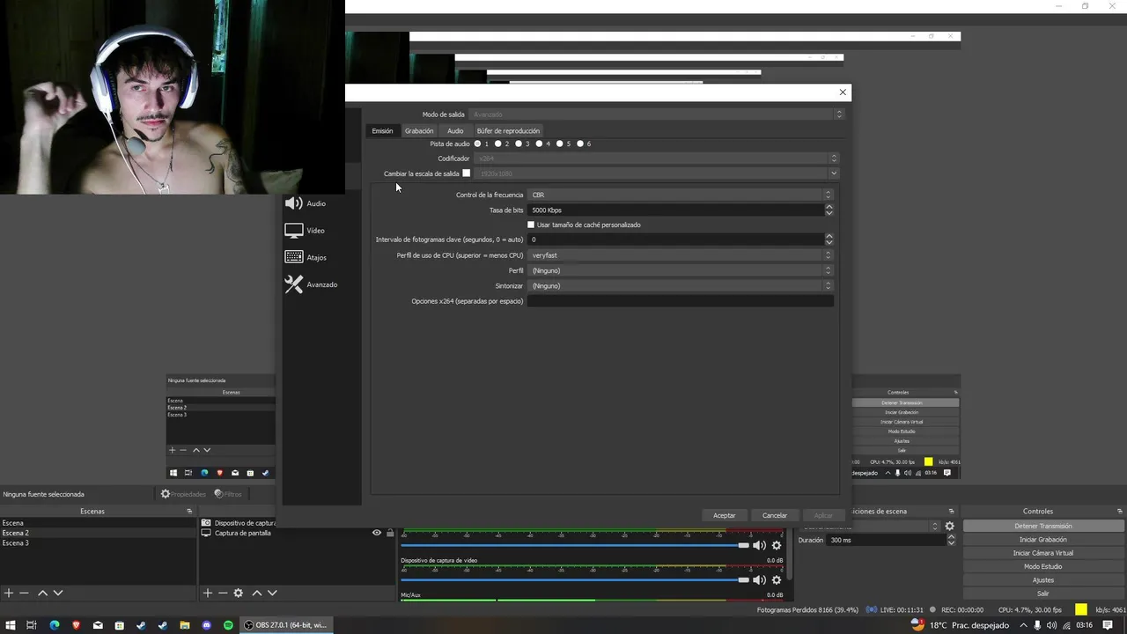This screenshot has height=634, width=1127.
Task: Click the Ajustes button in Controles
Action: coord(1043,580)
